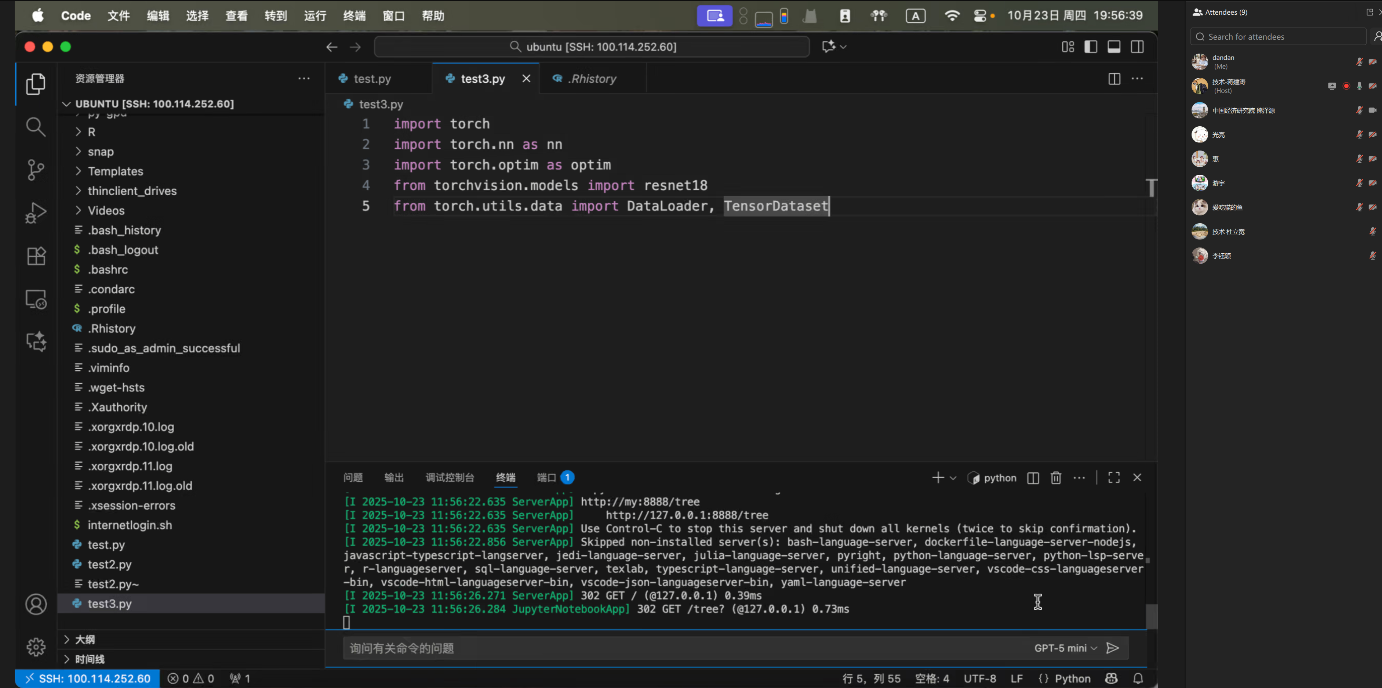1382x688 pixels.
Task: Toggle bottom panel visibility
Action: (x=1114, y=47)
